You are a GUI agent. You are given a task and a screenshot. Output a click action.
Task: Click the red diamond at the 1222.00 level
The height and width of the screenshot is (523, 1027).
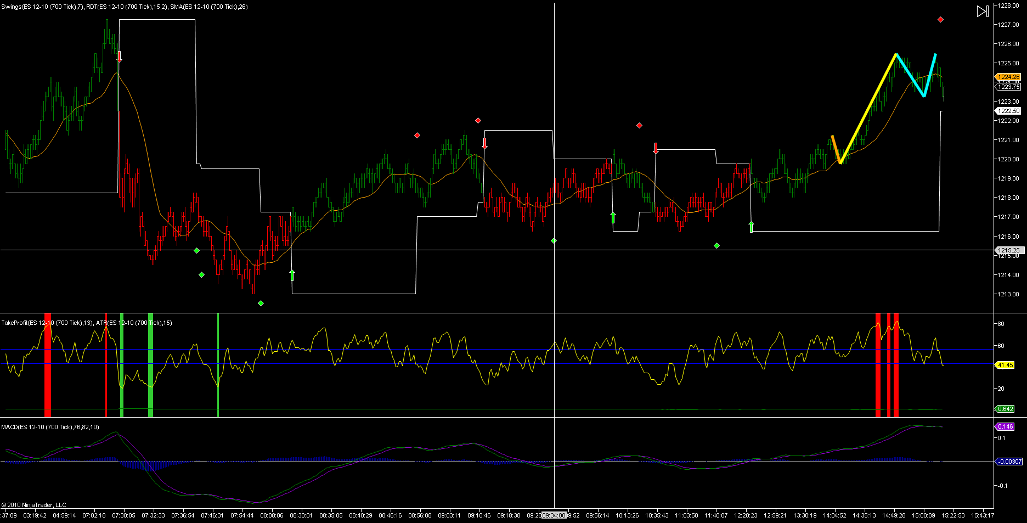(x=478, y=120)
